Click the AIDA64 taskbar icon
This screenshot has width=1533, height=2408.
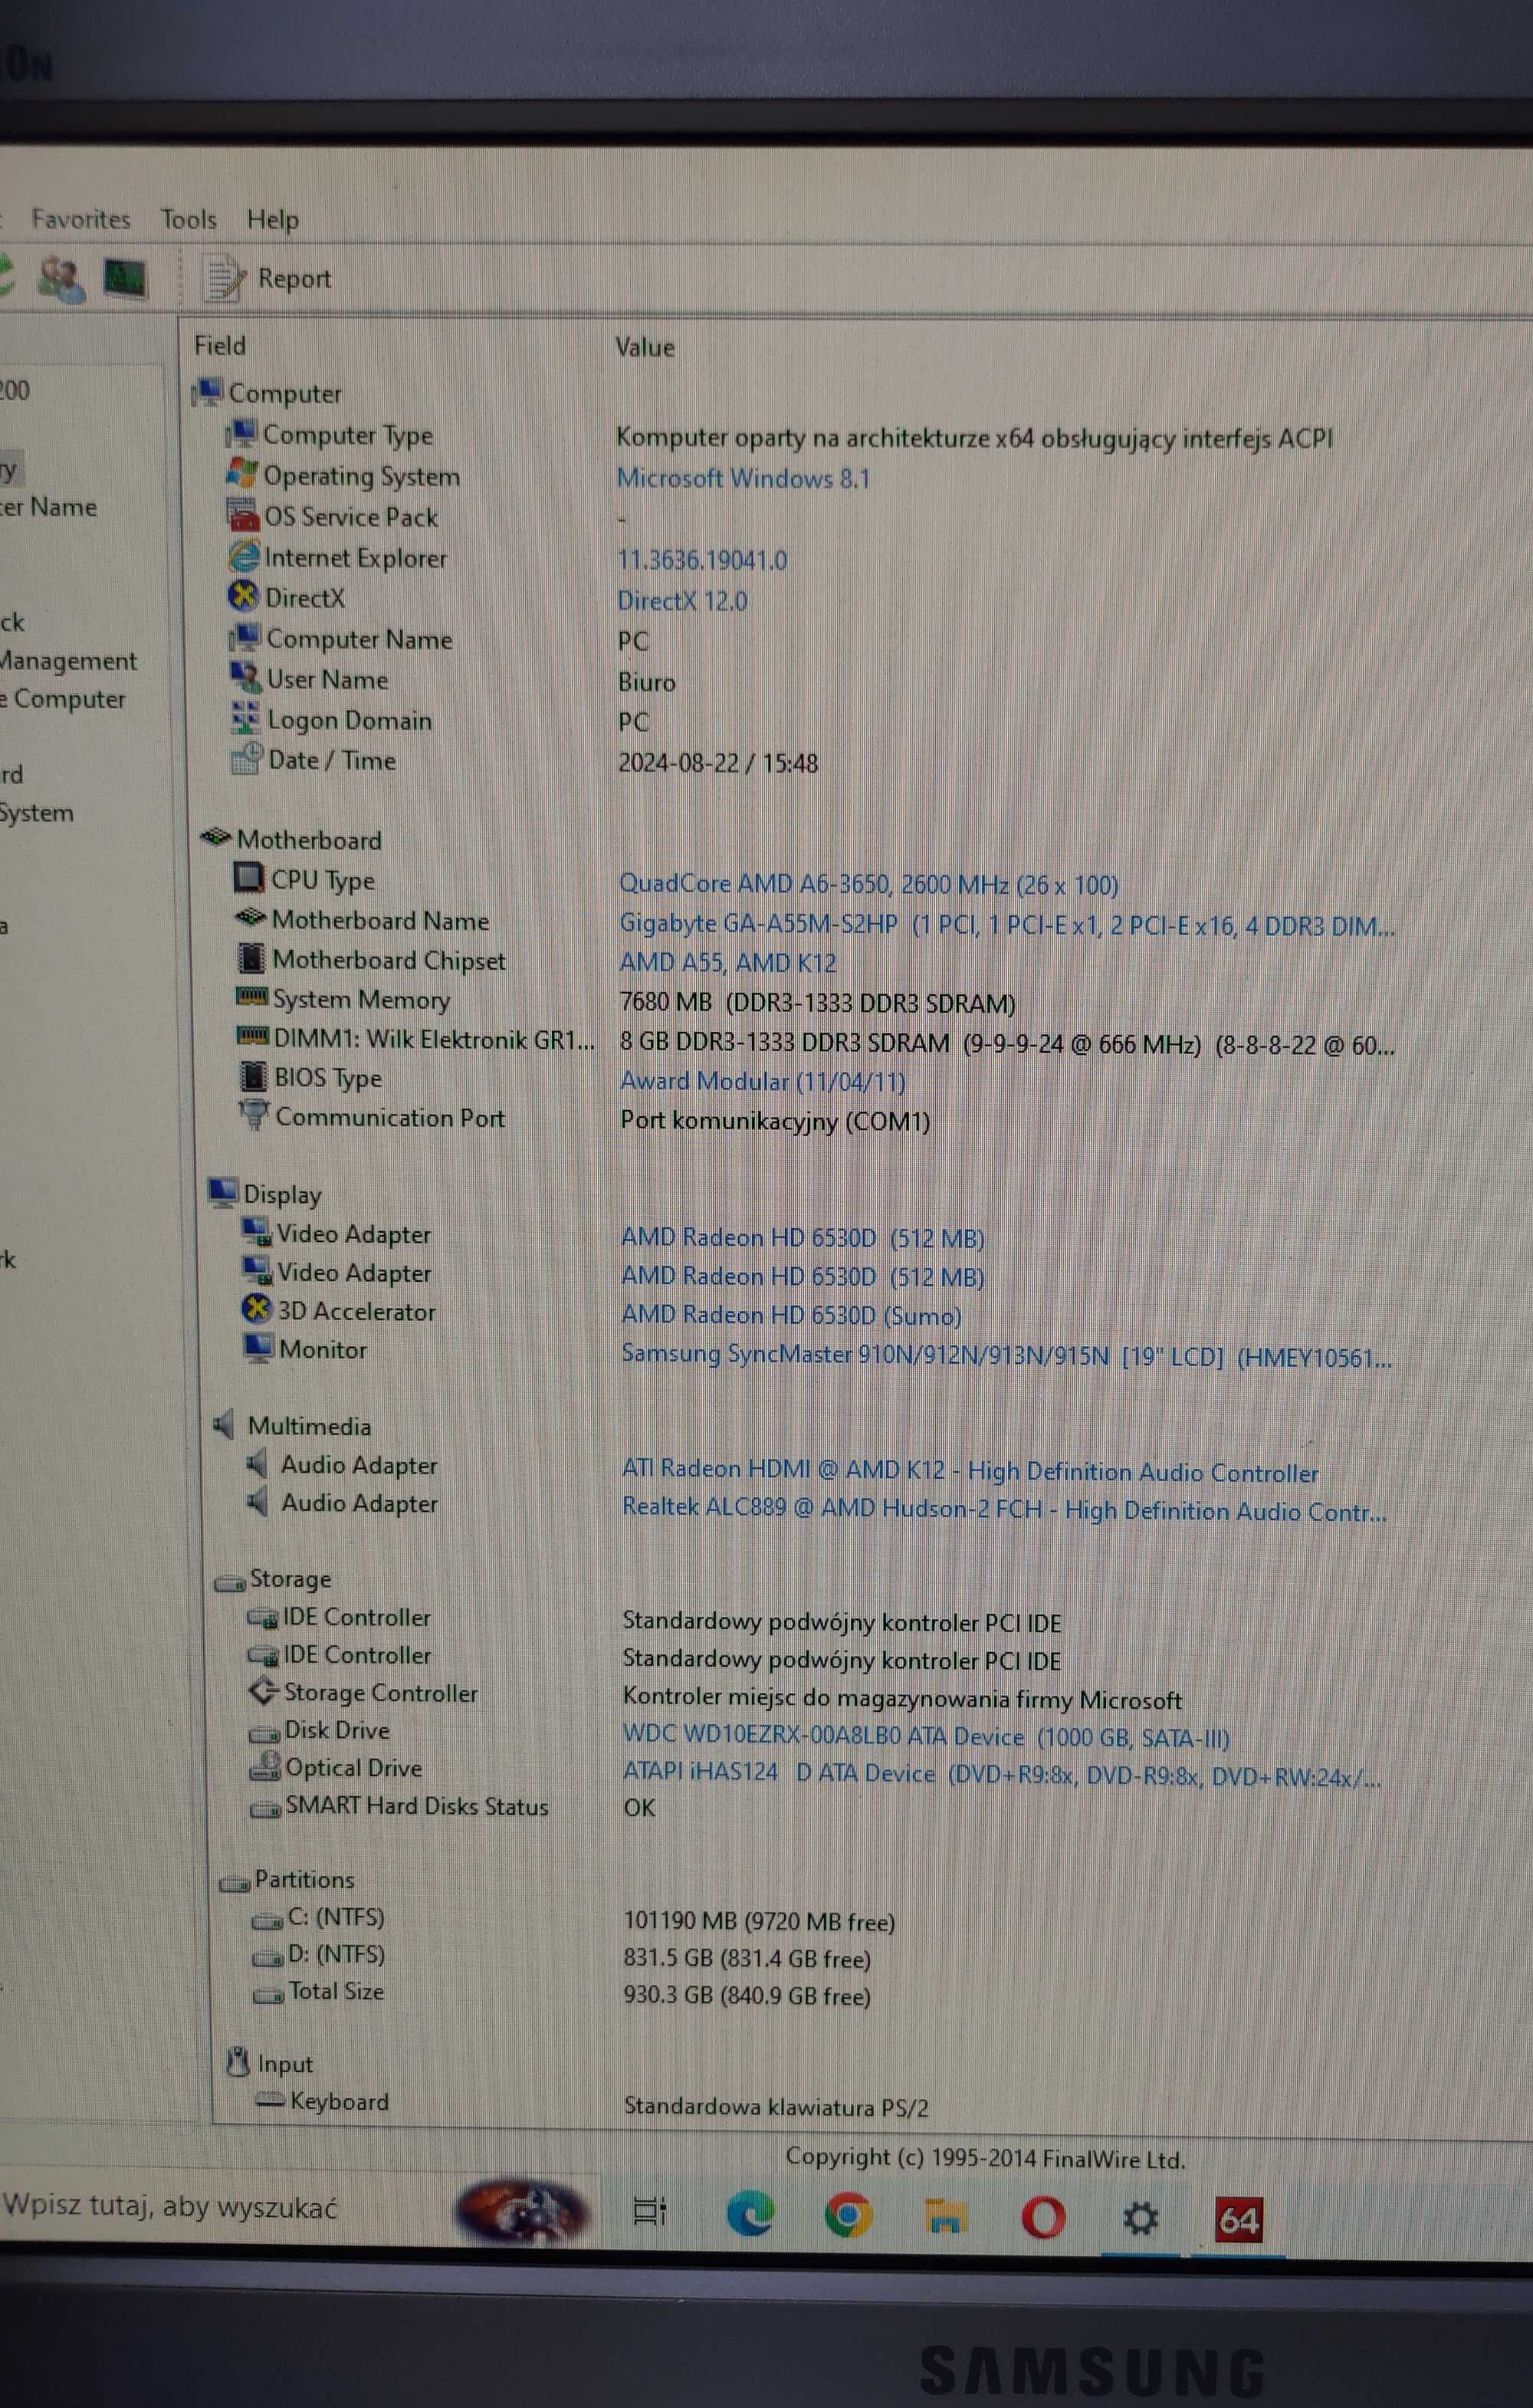pos(1238,2220)
